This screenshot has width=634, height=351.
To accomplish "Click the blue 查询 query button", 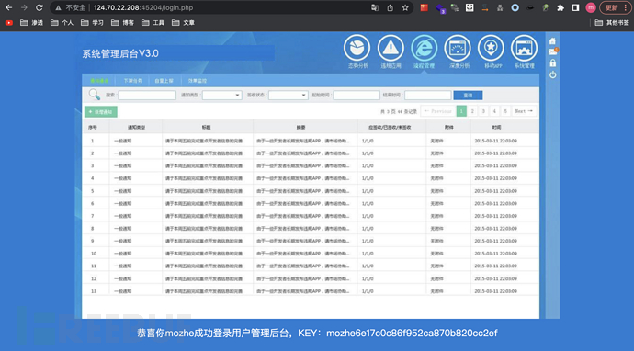I will (x=468, y=95).
